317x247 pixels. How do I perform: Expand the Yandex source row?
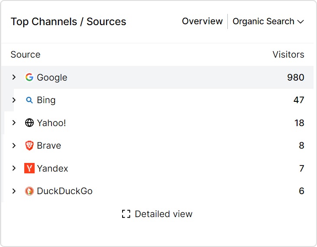pos(14,168)
